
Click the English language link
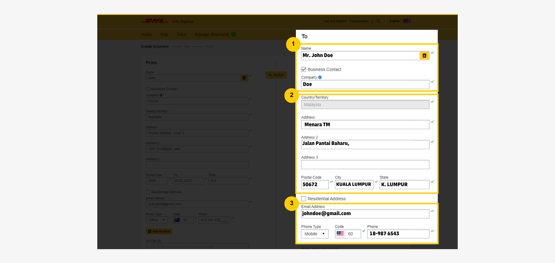394,21
